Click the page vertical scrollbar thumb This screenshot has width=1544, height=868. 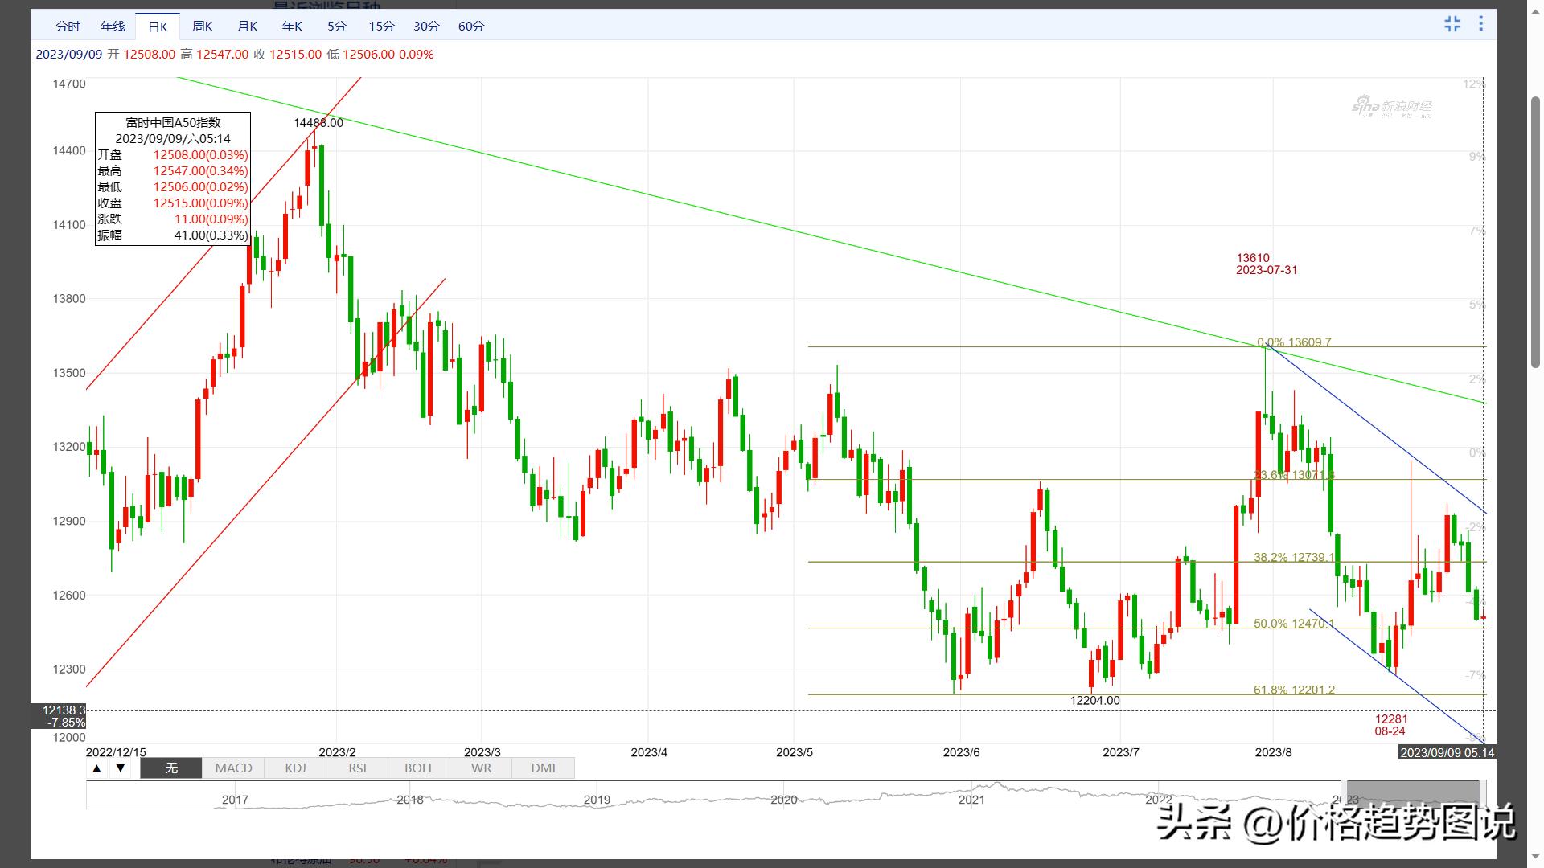pyautogui.click(x=1535, y=231)
